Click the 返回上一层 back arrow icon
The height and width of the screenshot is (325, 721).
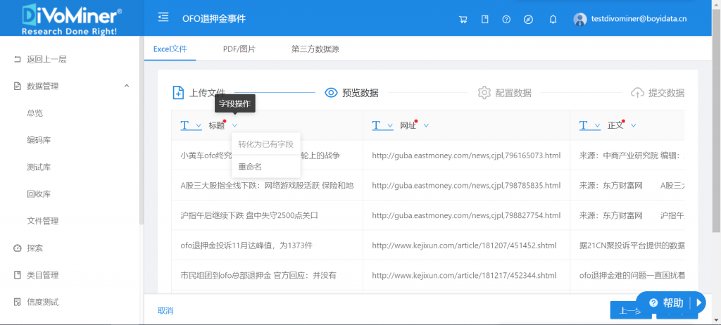click(x=18, y=59)
